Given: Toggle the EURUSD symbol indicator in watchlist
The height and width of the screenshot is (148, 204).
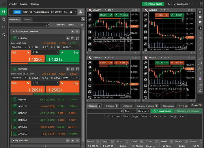Looking at the screenshot, I should click(x=15, y=38).
